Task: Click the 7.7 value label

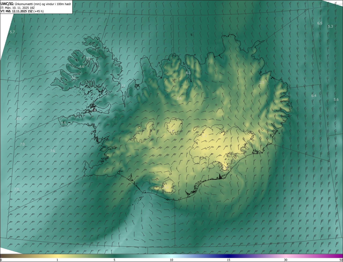Action: point(123,86)
